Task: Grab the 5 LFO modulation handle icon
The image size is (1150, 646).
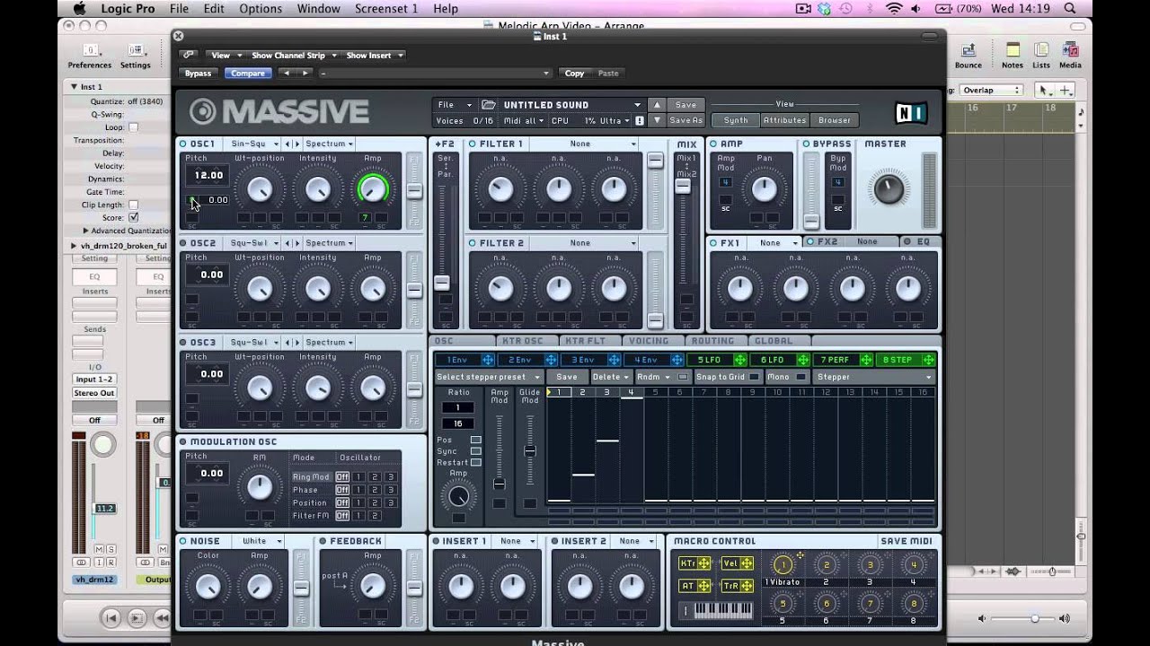Action: tap(739, 360)
